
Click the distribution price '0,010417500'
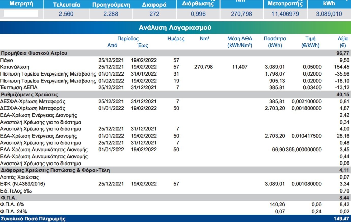click(x=307, y=136)
